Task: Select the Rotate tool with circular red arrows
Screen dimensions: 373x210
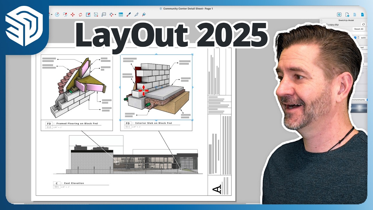Action: click(x=80, y=14)
